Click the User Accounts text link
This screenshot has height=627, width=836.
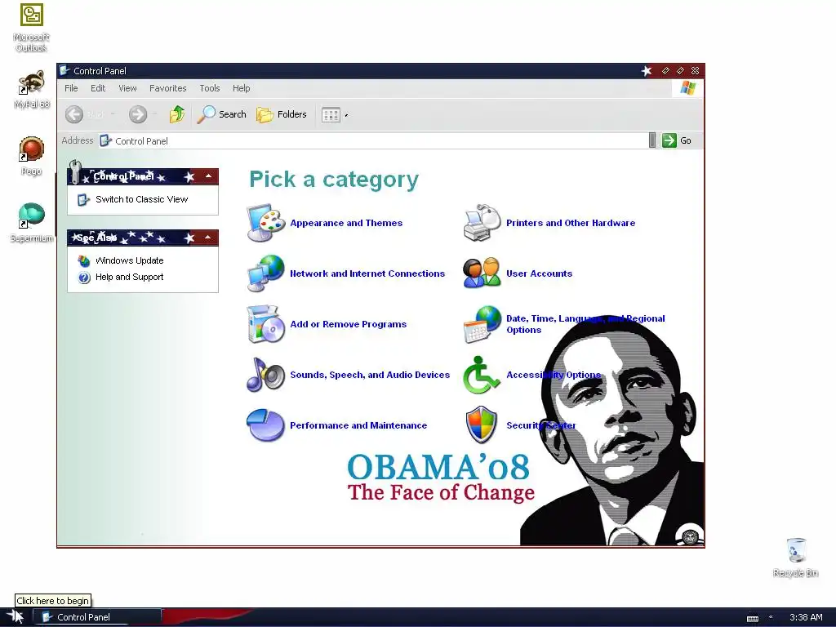click(539, 273)
